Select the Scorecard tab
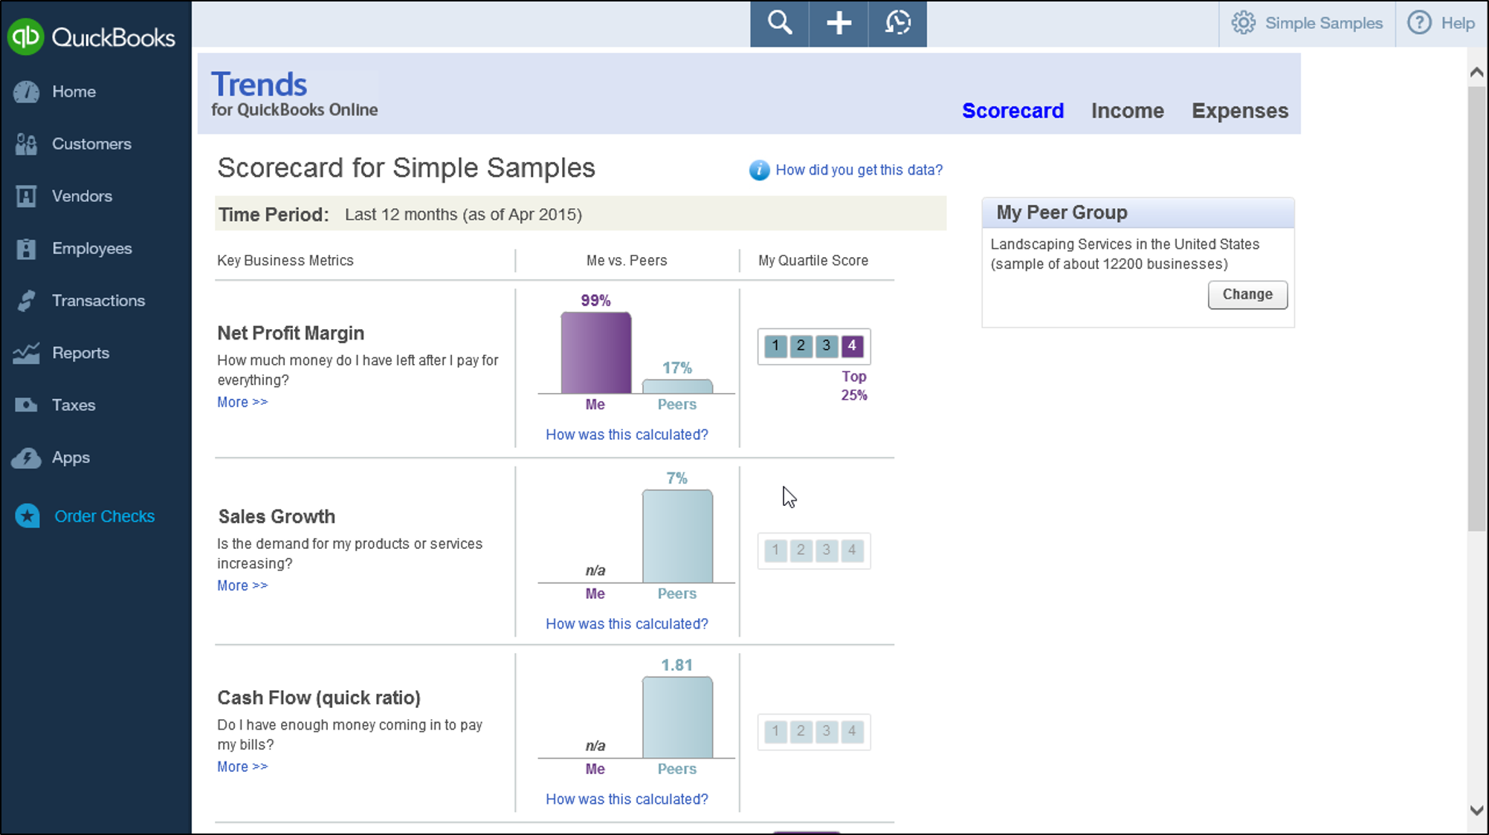Image resolution: width=1489 pixels, height=835 pixels. [1012, 111]
